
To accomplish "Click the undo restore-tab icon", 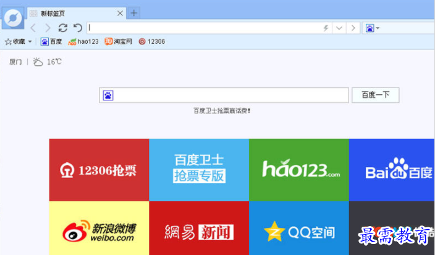I will pos(78,28).
